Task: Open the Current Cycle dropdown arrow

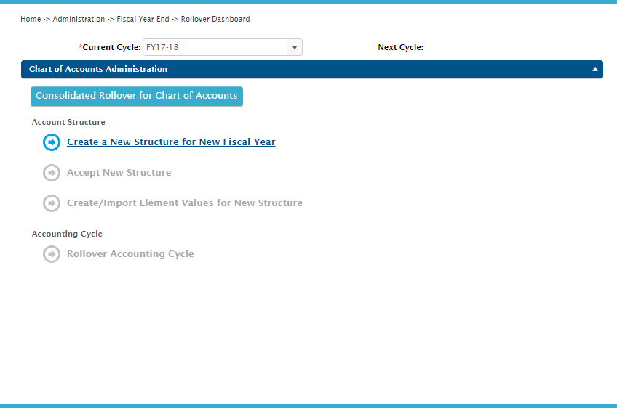Action: [295, 47]
